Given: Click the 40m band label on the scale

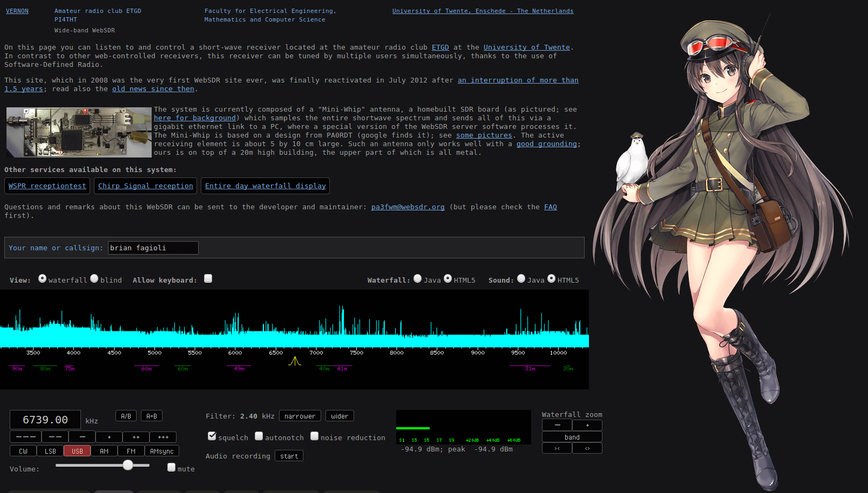Looking at the screenshot, I should [x=324, y=368].
